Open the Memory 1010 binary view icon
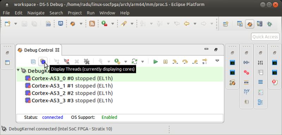 click(x=260, y=62)
